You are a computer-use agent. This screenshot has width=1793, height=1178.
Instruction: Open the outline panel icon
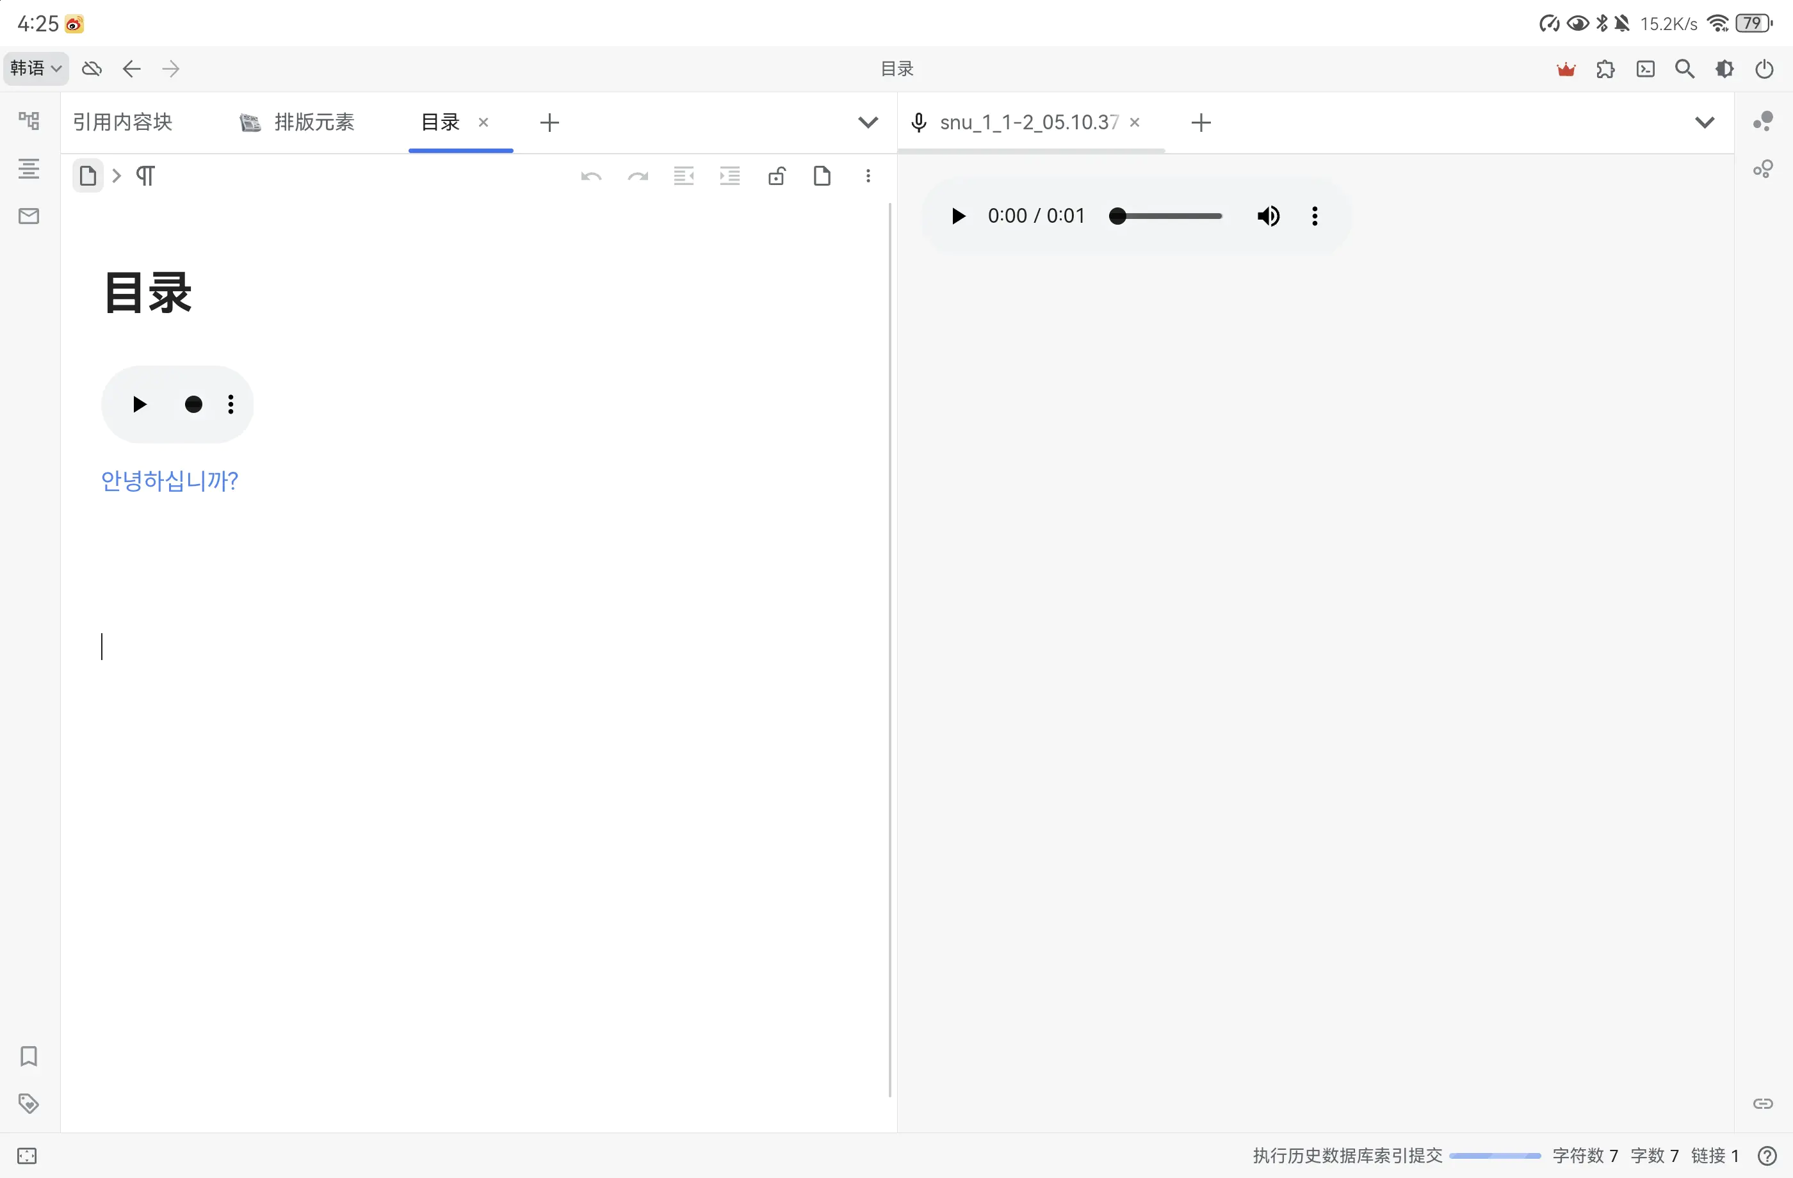click(x=29, y=169)
